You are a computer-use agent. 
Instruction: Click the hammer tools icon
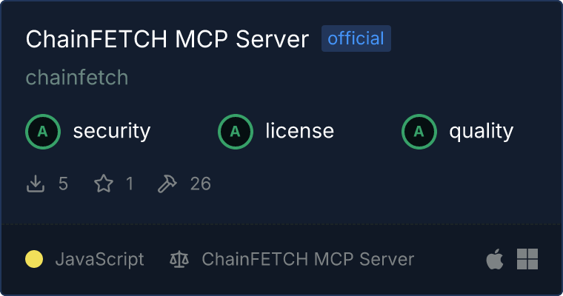pos(167,184)
